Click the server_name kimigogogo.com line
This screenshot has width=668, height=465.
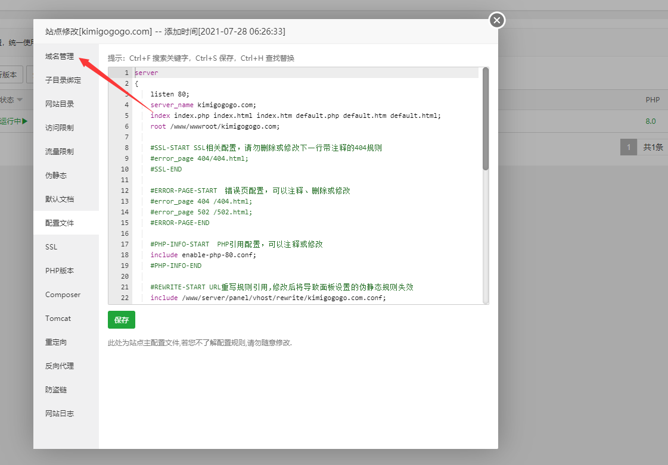click(x=203, y=105)
